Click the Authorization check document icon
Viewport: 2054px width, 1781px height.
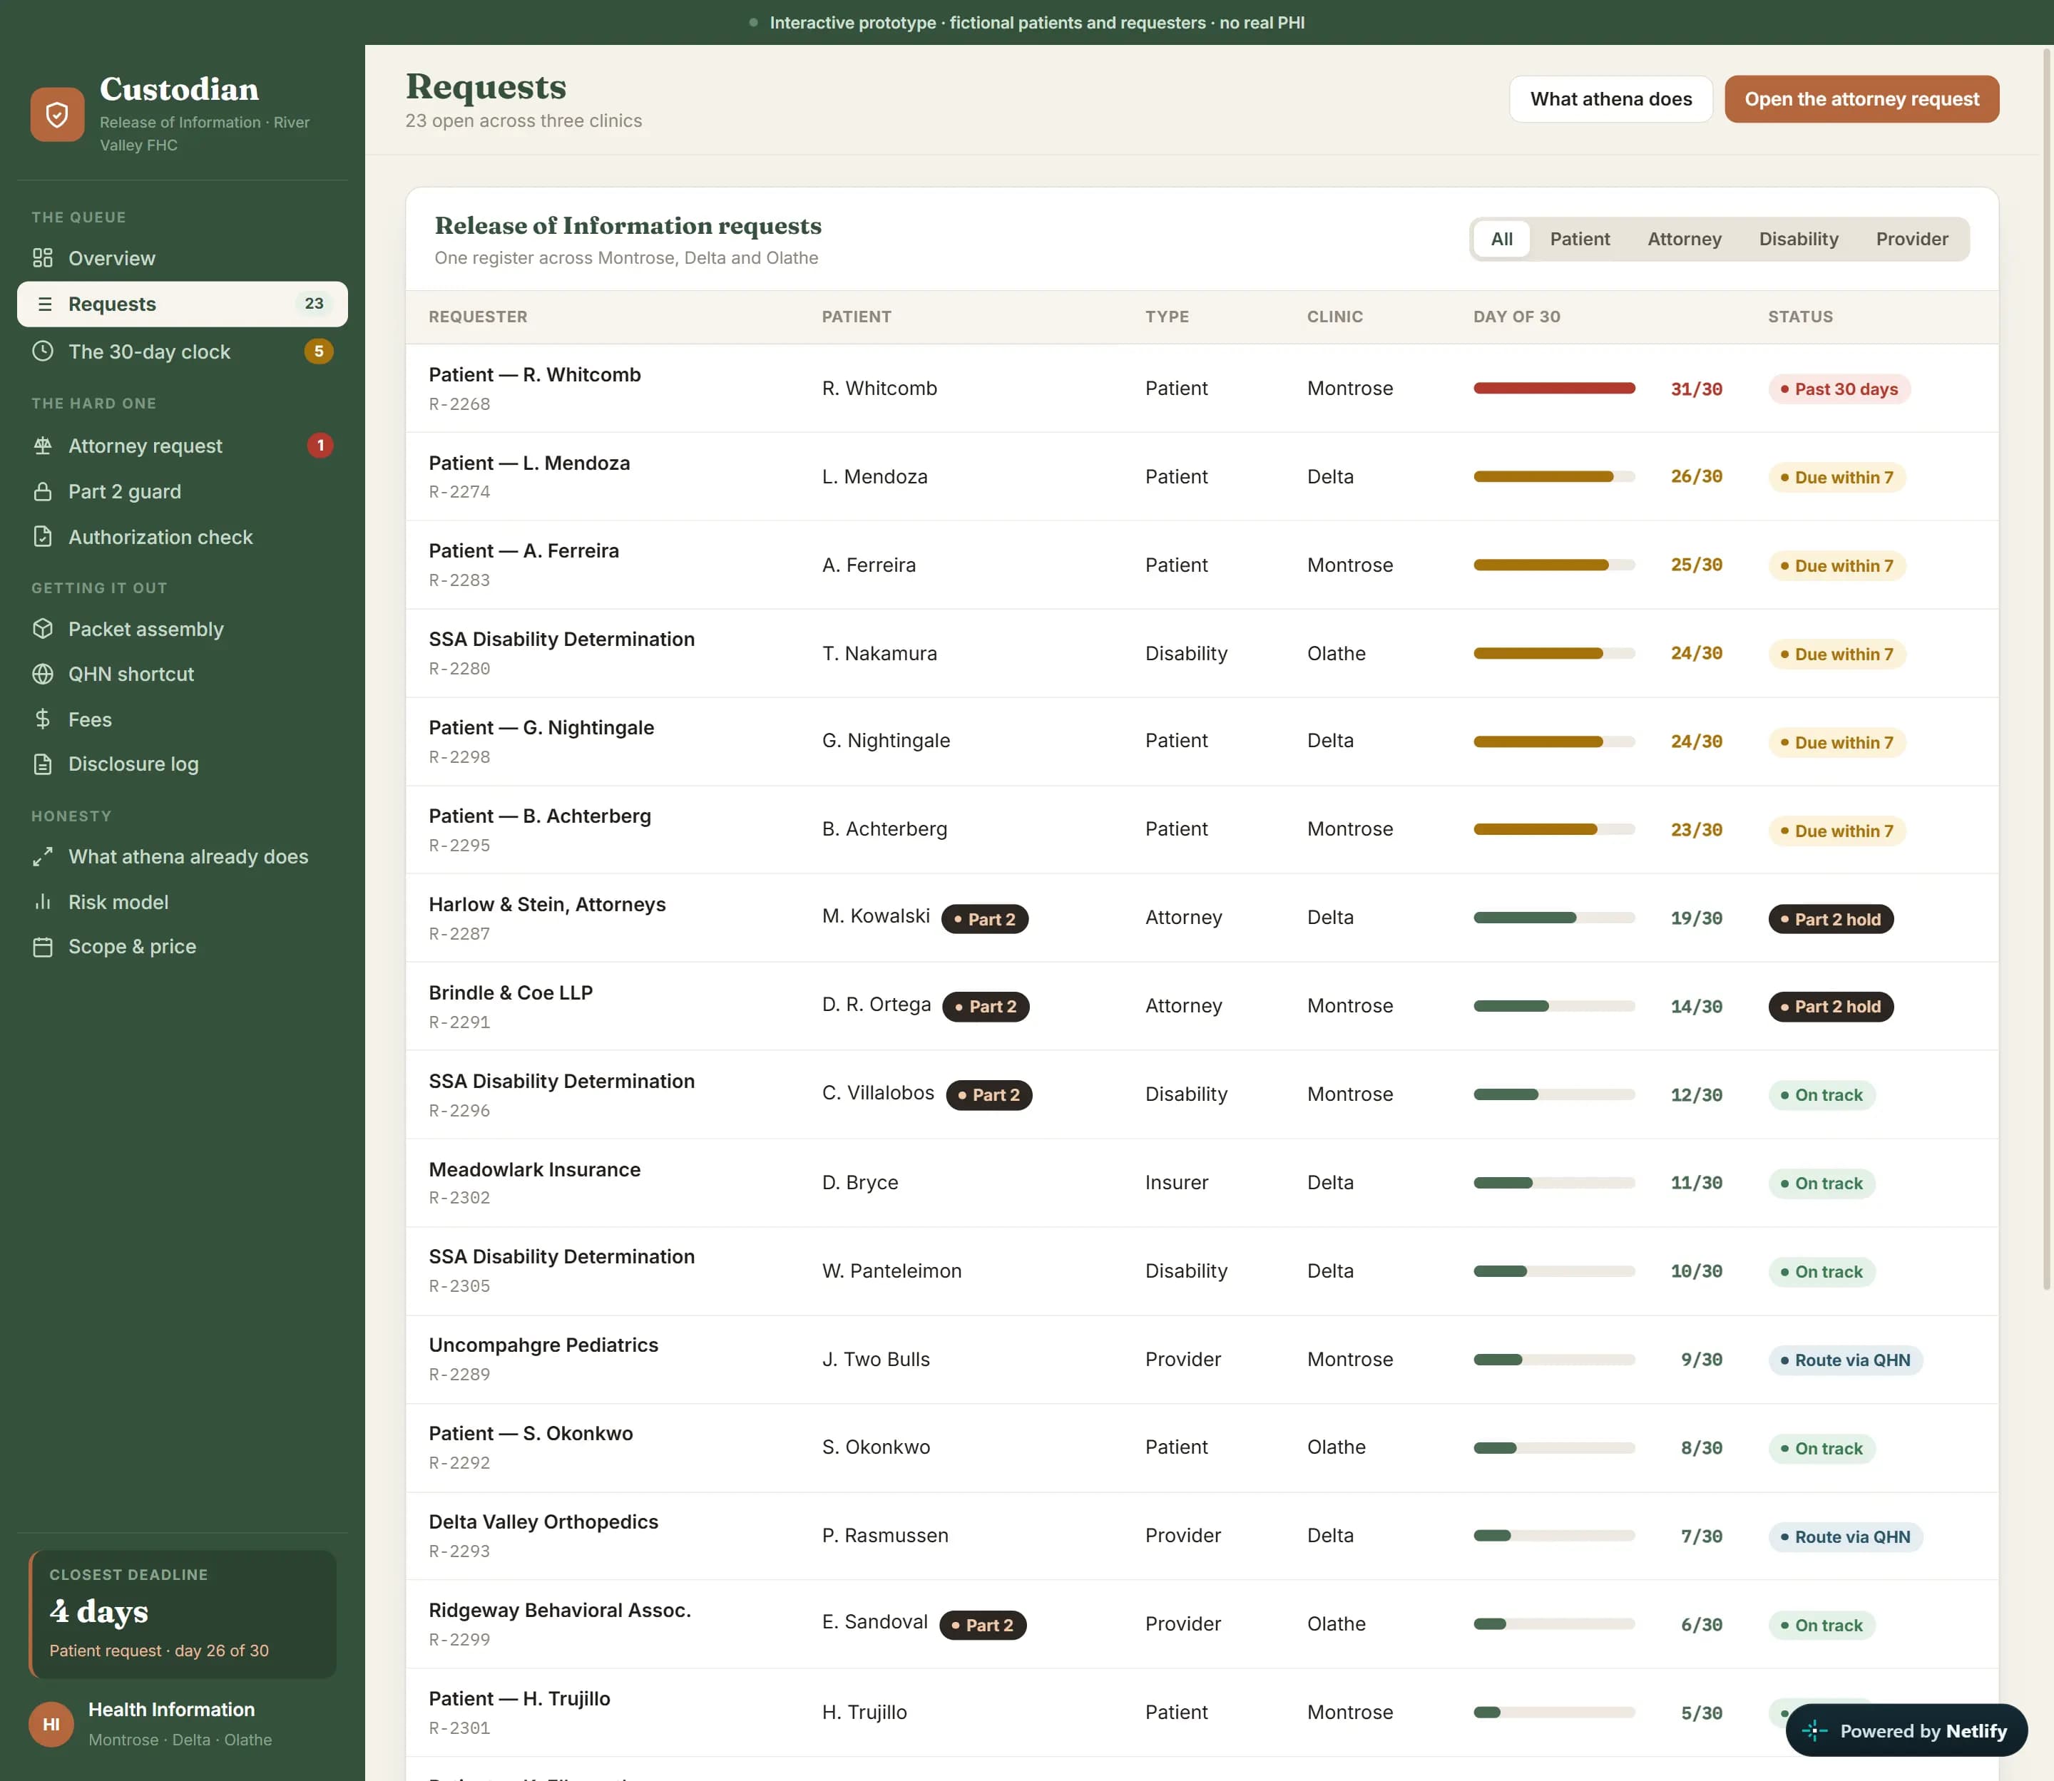click(x=43, y=537)
